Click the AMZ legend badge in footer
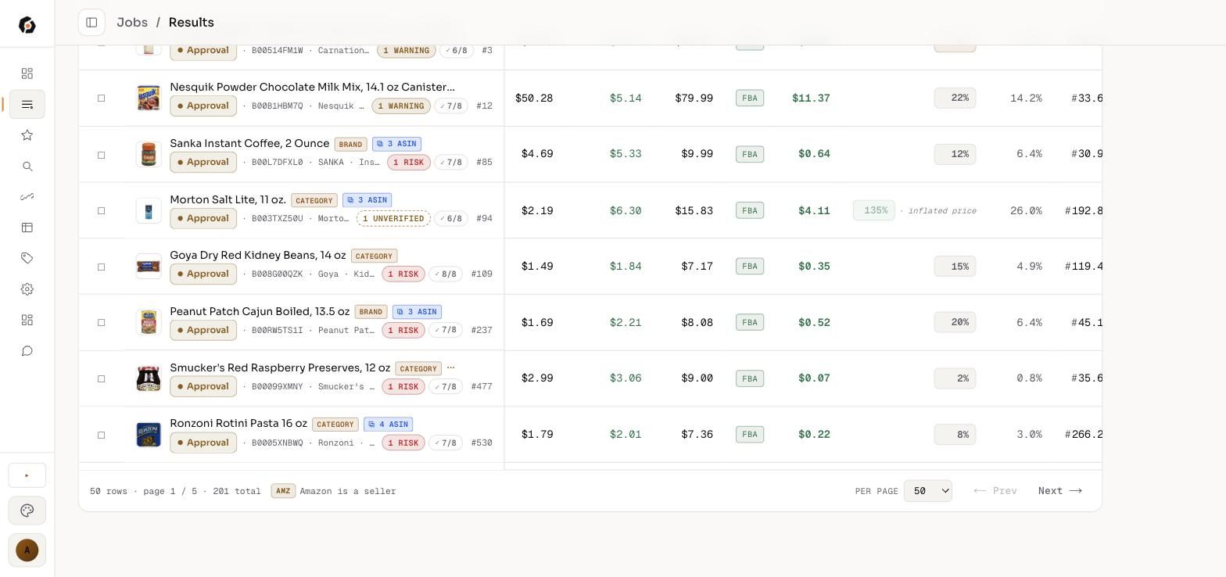1226x577 pixels. [283, 491]
